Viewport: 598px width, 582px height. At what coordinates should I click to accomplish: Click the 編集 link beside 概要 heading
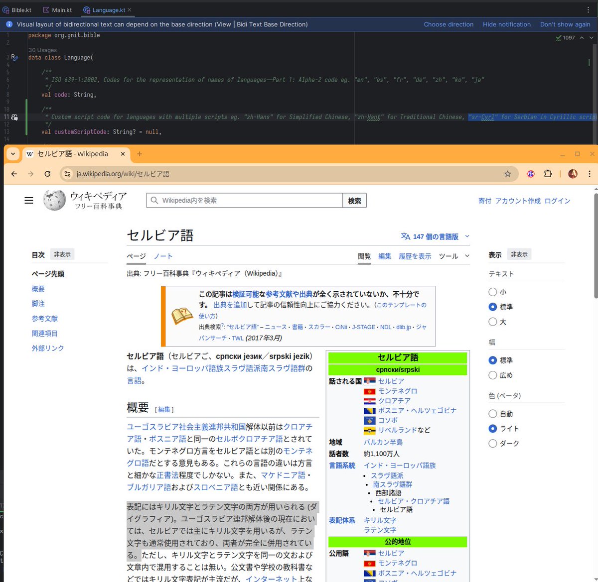click(x=164, y=409)
